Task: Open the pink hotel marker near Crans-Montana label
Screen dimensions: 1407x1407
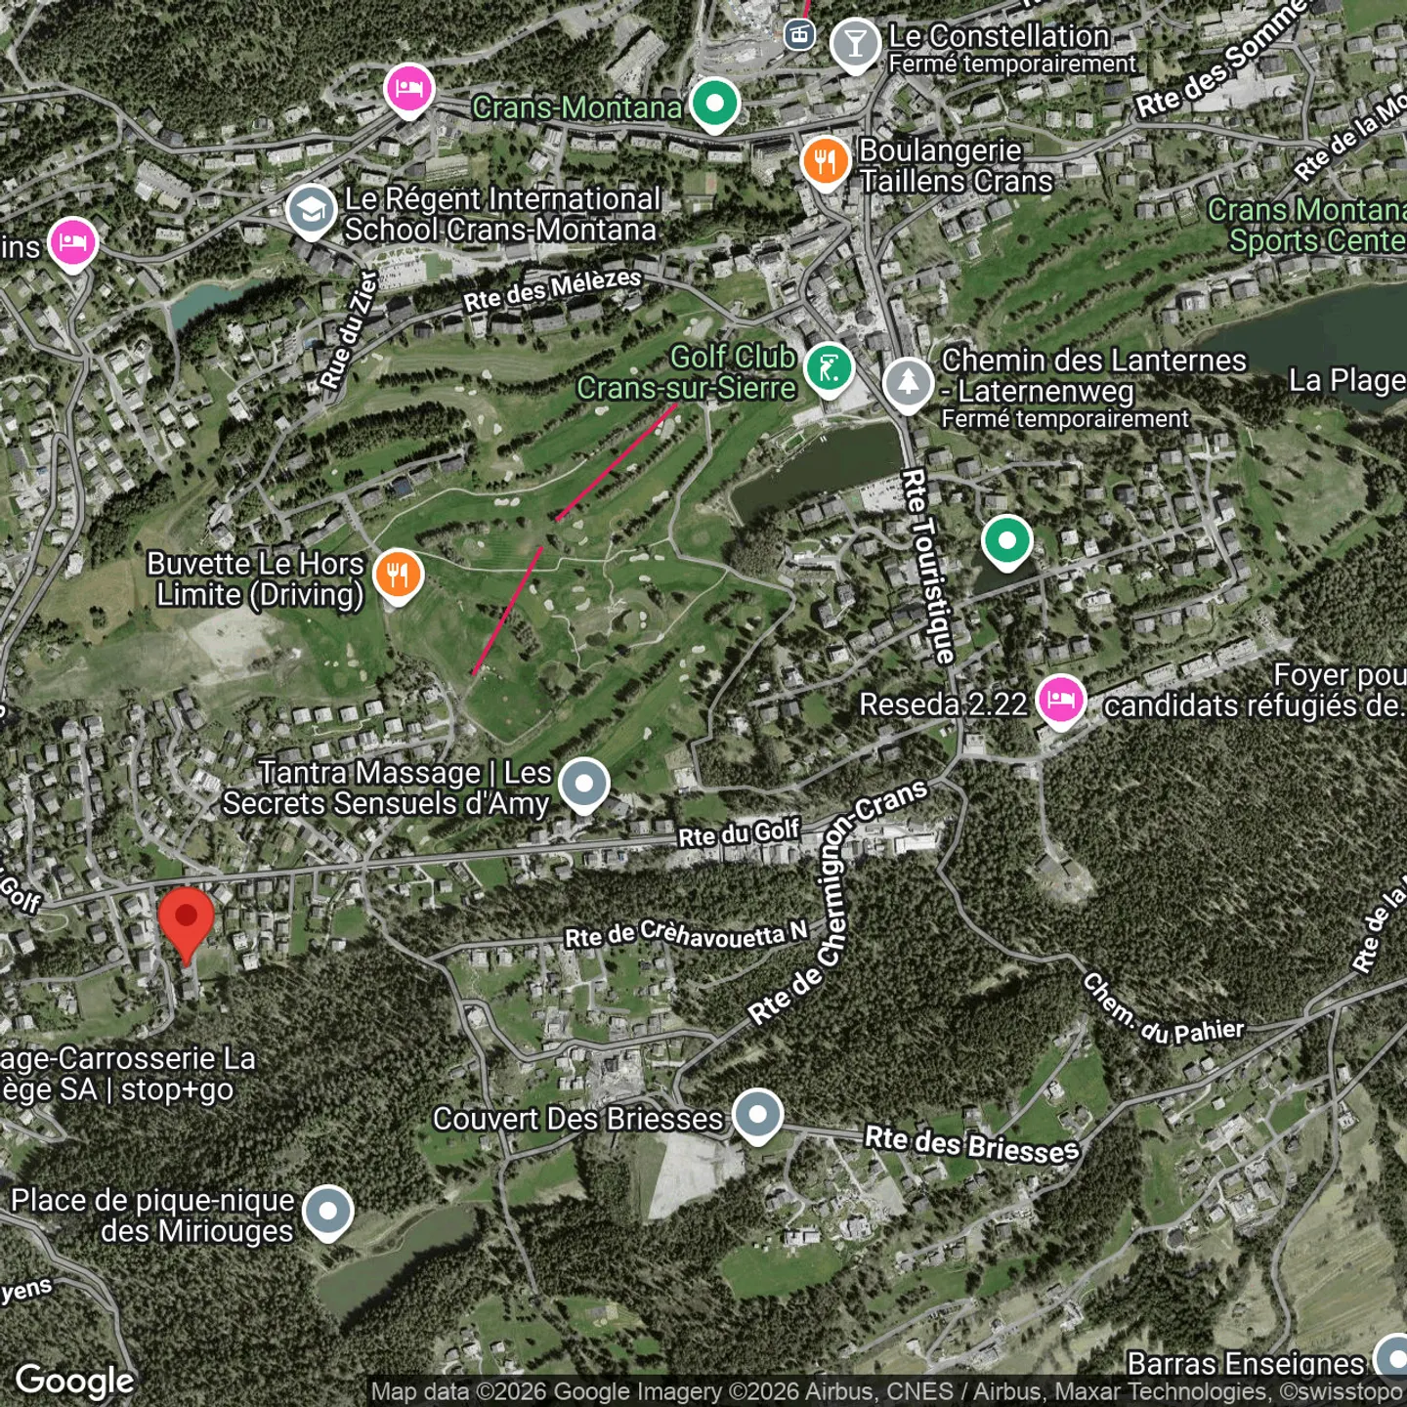Action: point(409,91)
